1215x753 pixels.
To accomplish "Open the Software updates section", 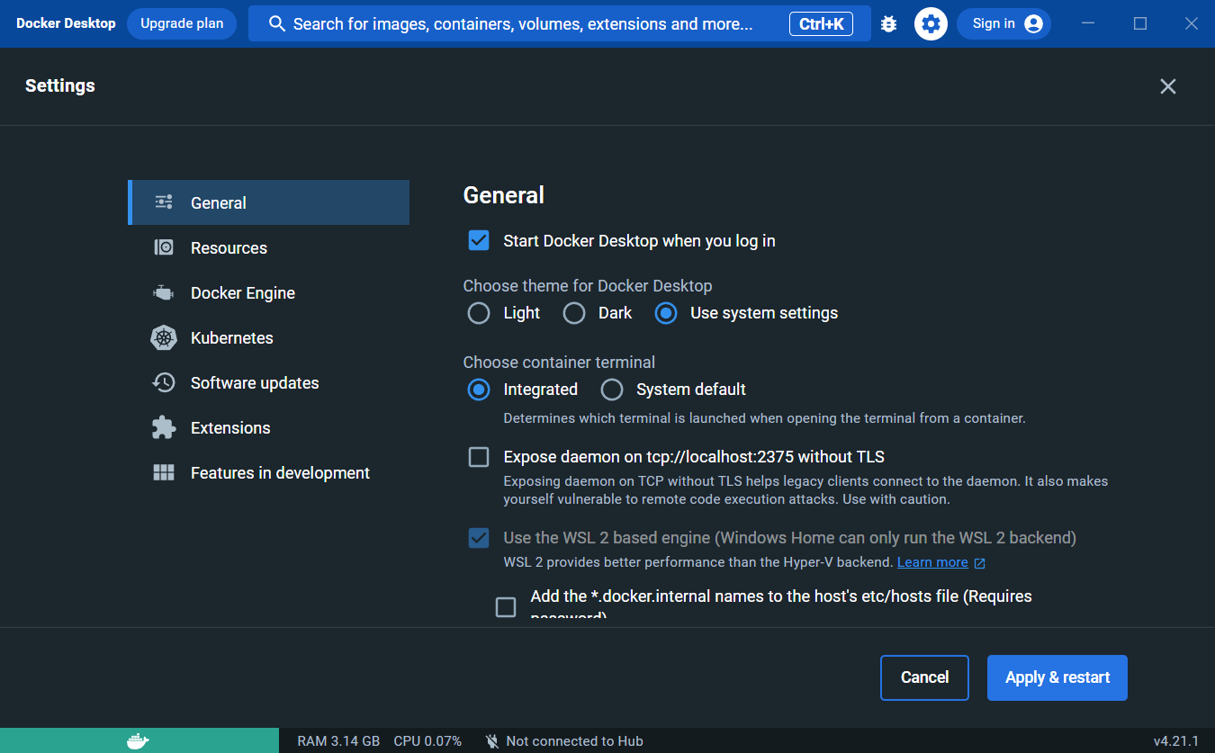I will tap(254, 382).
